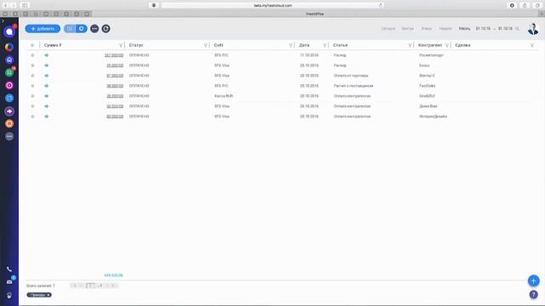Viewport: 545px width, 306px height.
Task: Open the Статус column filter
Action: (205, 45)
